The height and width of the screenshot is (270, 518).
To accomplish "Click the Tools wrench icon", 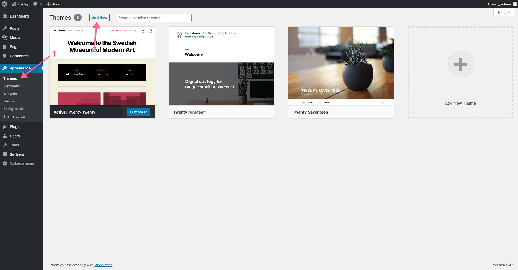I will point(5,145).
